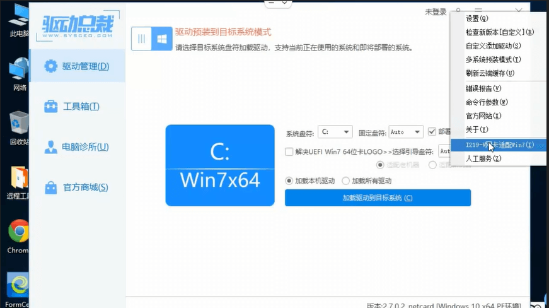Enable the 解决UEFI Win7 64位卡LOGO checkbox
549x308 pixels.
click(289, 151)
